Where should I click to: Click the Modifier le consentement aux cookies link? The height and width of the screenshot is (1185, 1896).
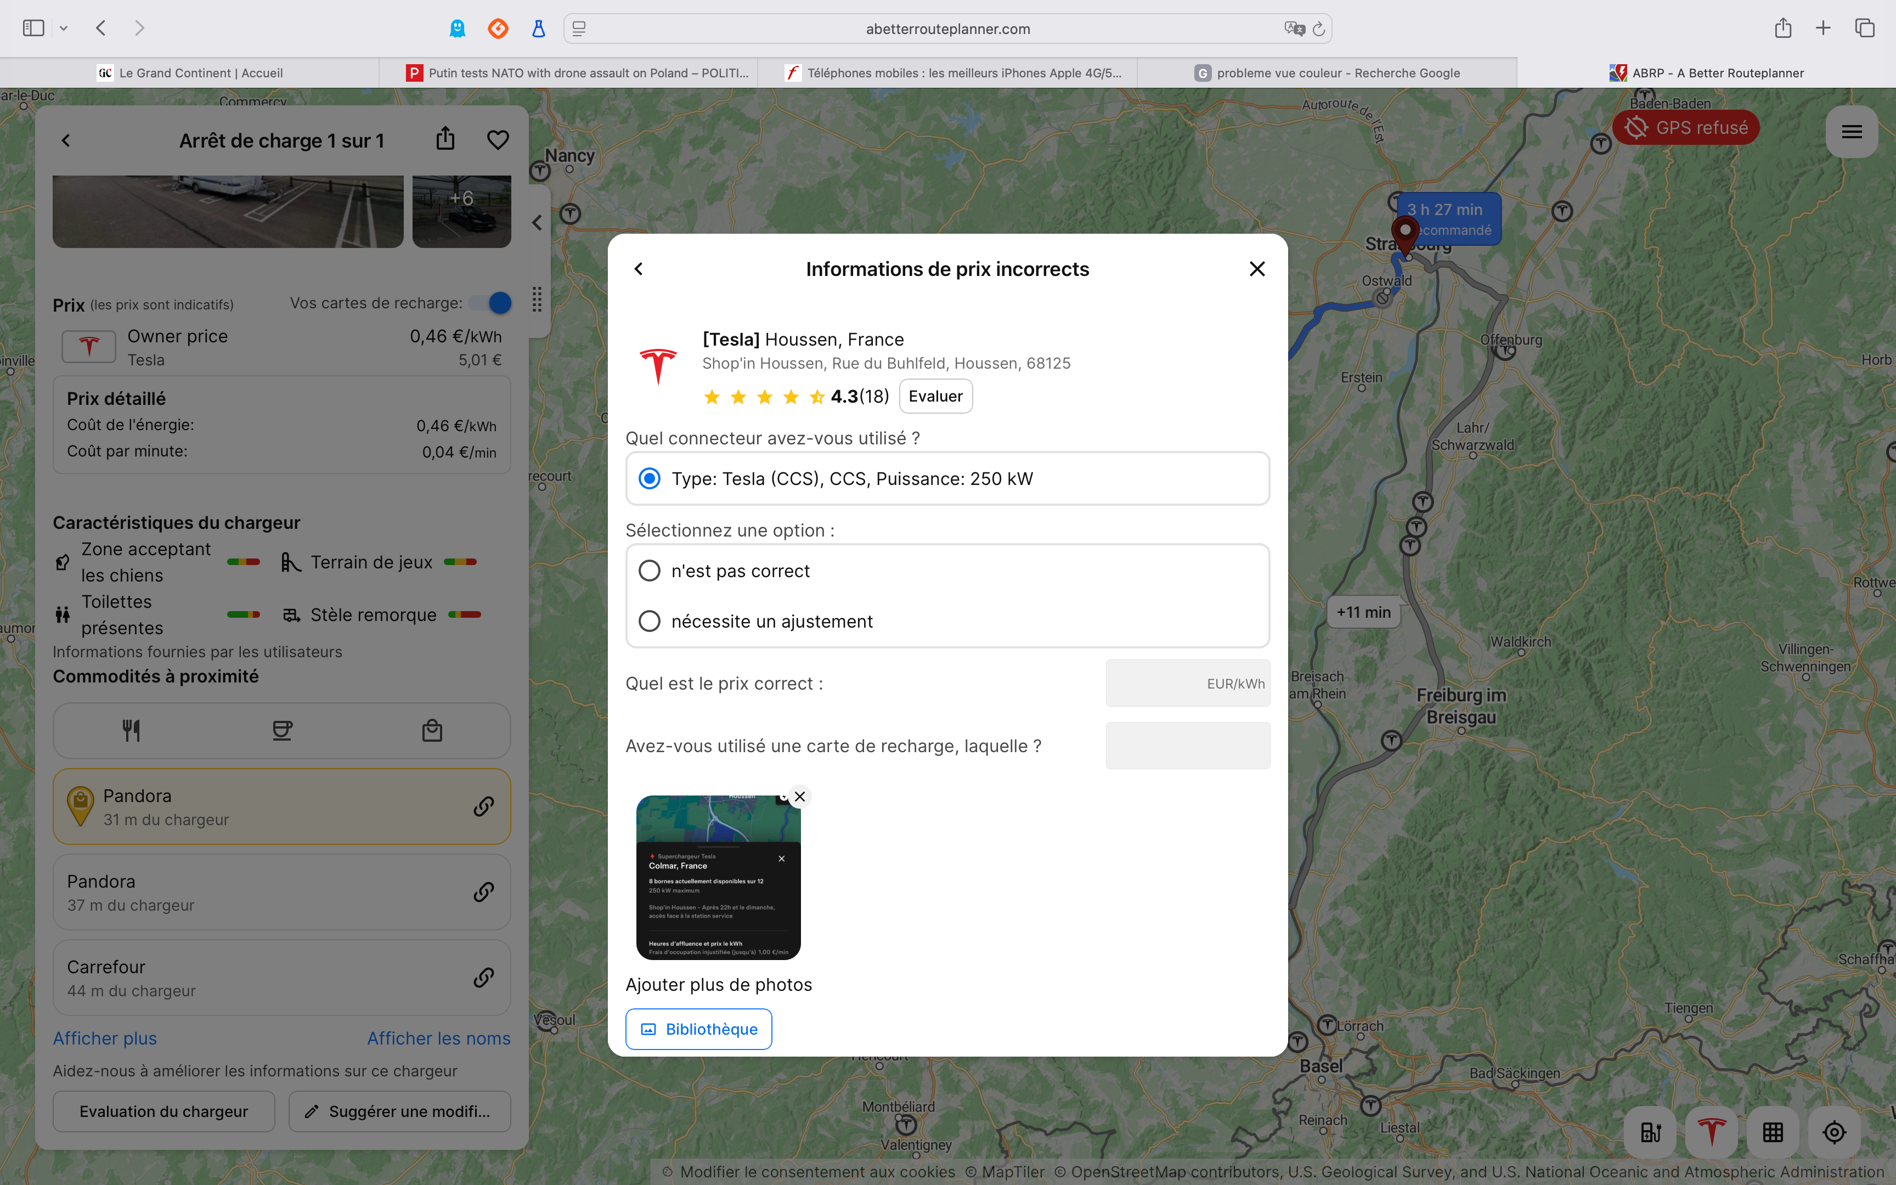click(x=817, y=1172)
